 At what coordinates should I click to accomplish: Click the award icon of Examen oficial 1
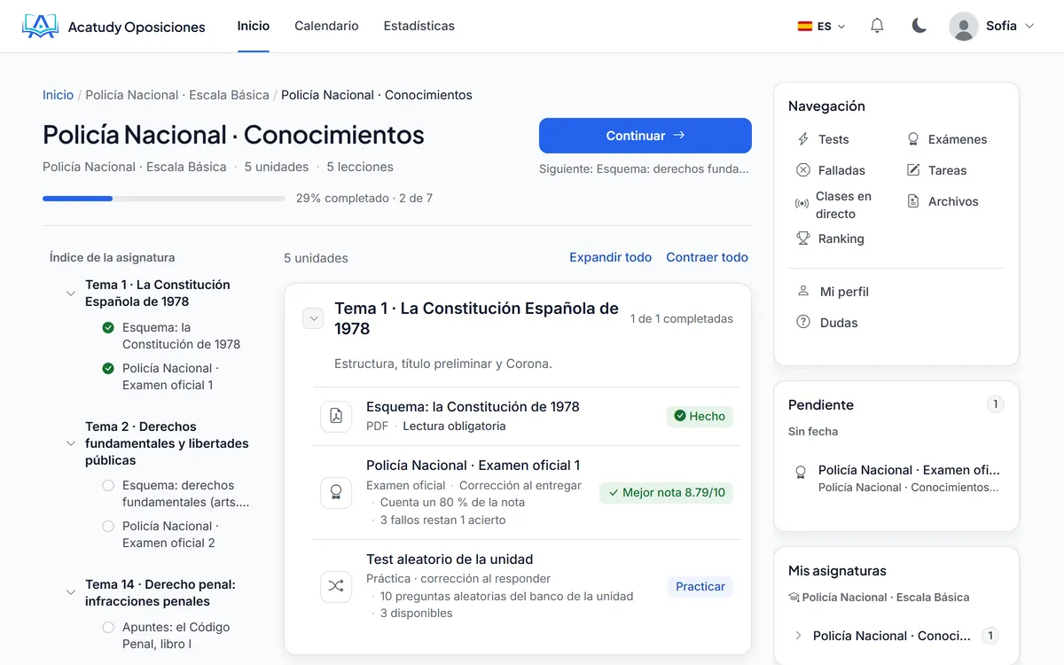click(336, 492)
